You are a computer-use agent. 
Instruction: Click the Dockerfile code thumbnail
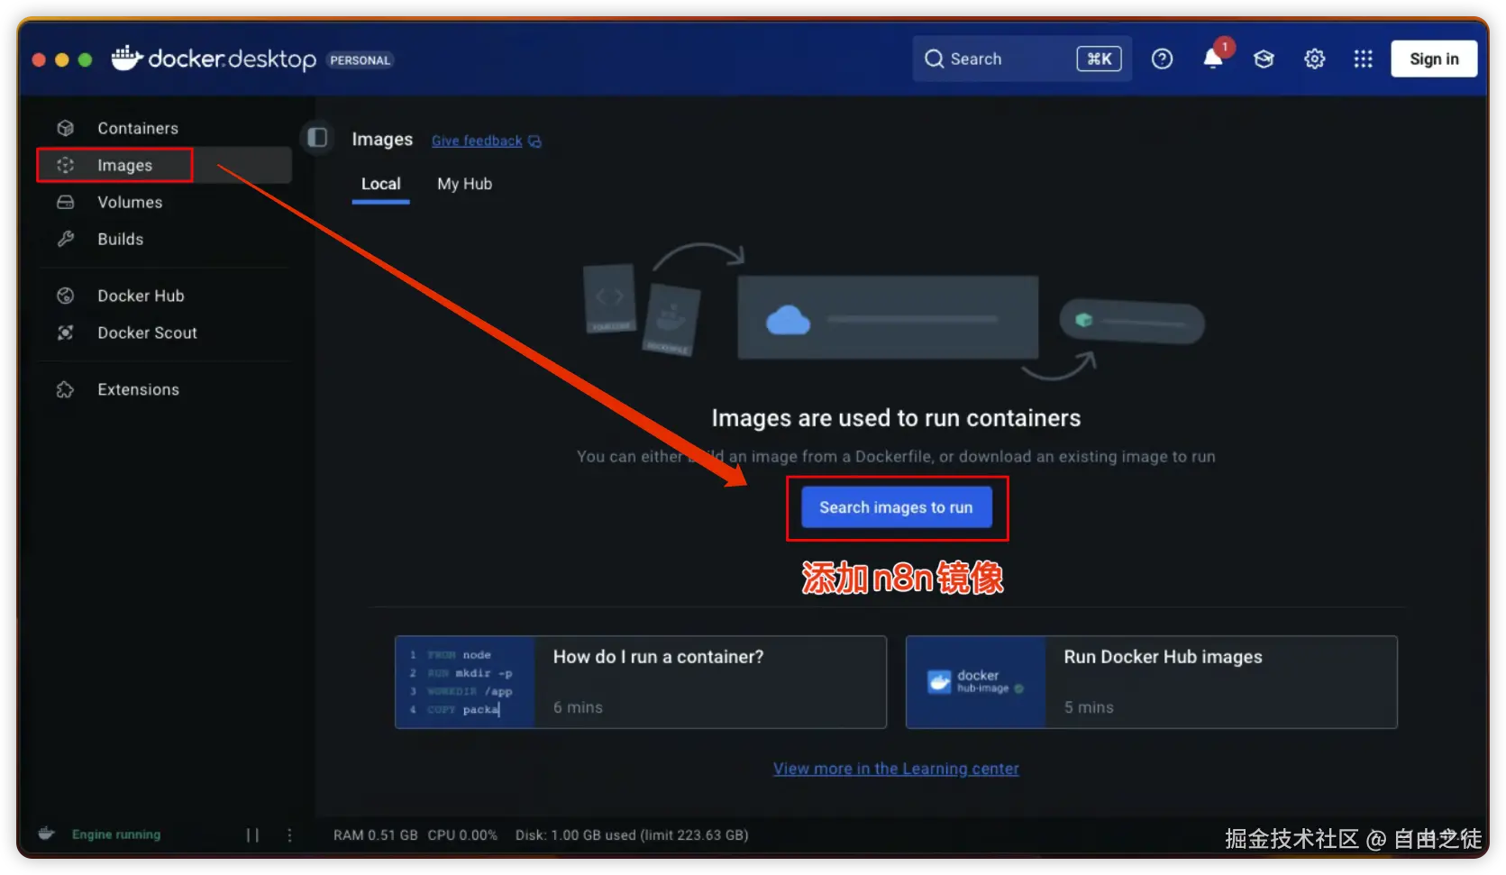coord(465,682)
